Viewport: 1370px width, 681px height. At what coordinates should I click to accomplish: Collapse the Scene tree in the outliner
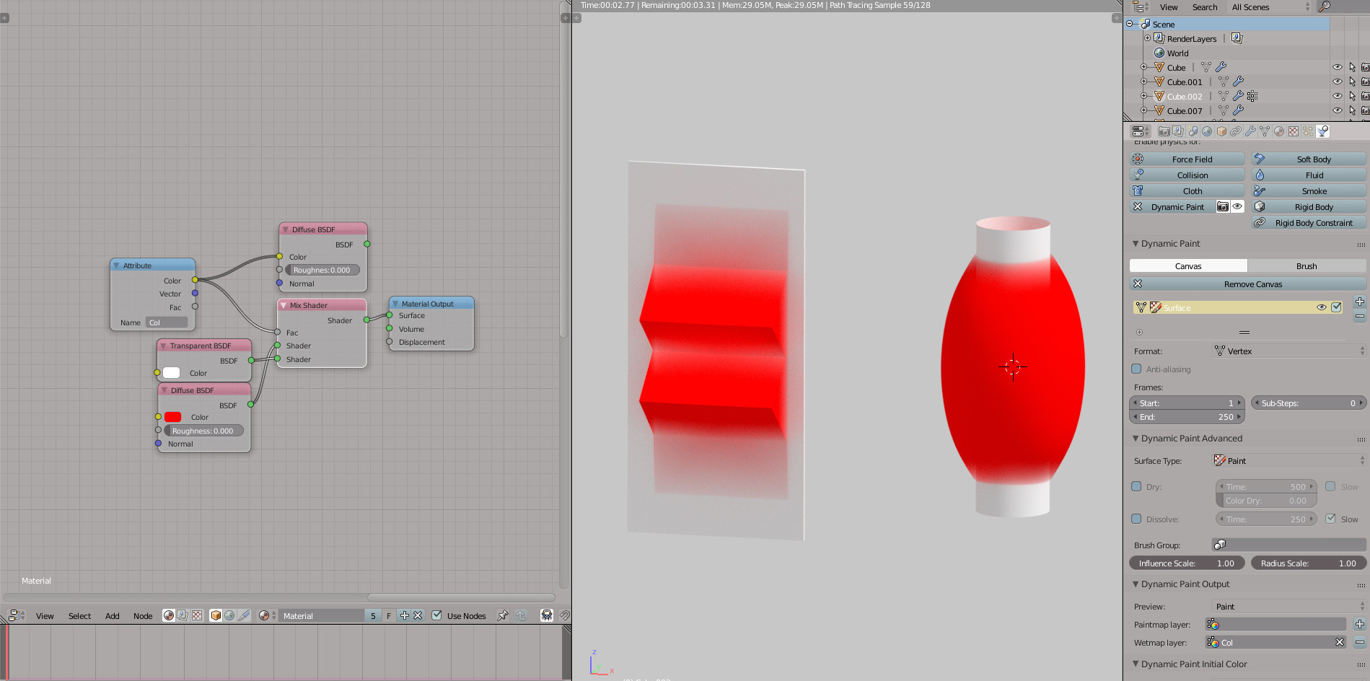[x=1130, y=24]
